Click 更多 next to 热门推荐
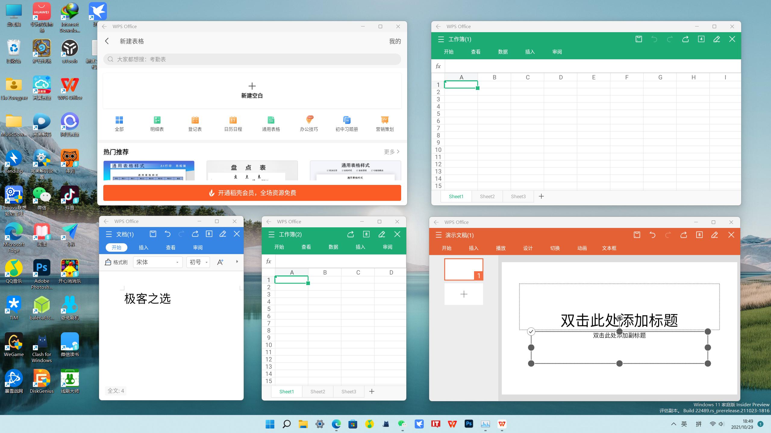Image resolution: width=771 pixels, height=433 pixels. pos(390,152)
